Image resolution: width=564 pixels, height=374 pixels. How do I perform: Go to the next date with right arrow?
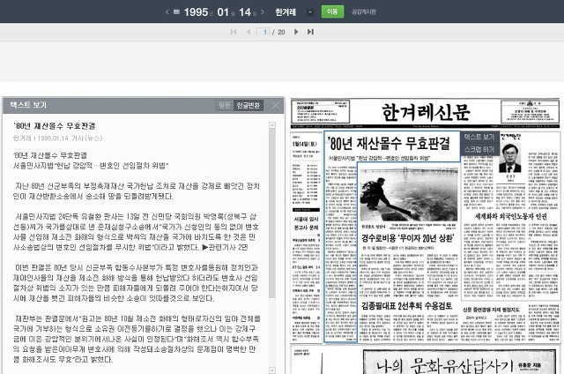point(263,11)
